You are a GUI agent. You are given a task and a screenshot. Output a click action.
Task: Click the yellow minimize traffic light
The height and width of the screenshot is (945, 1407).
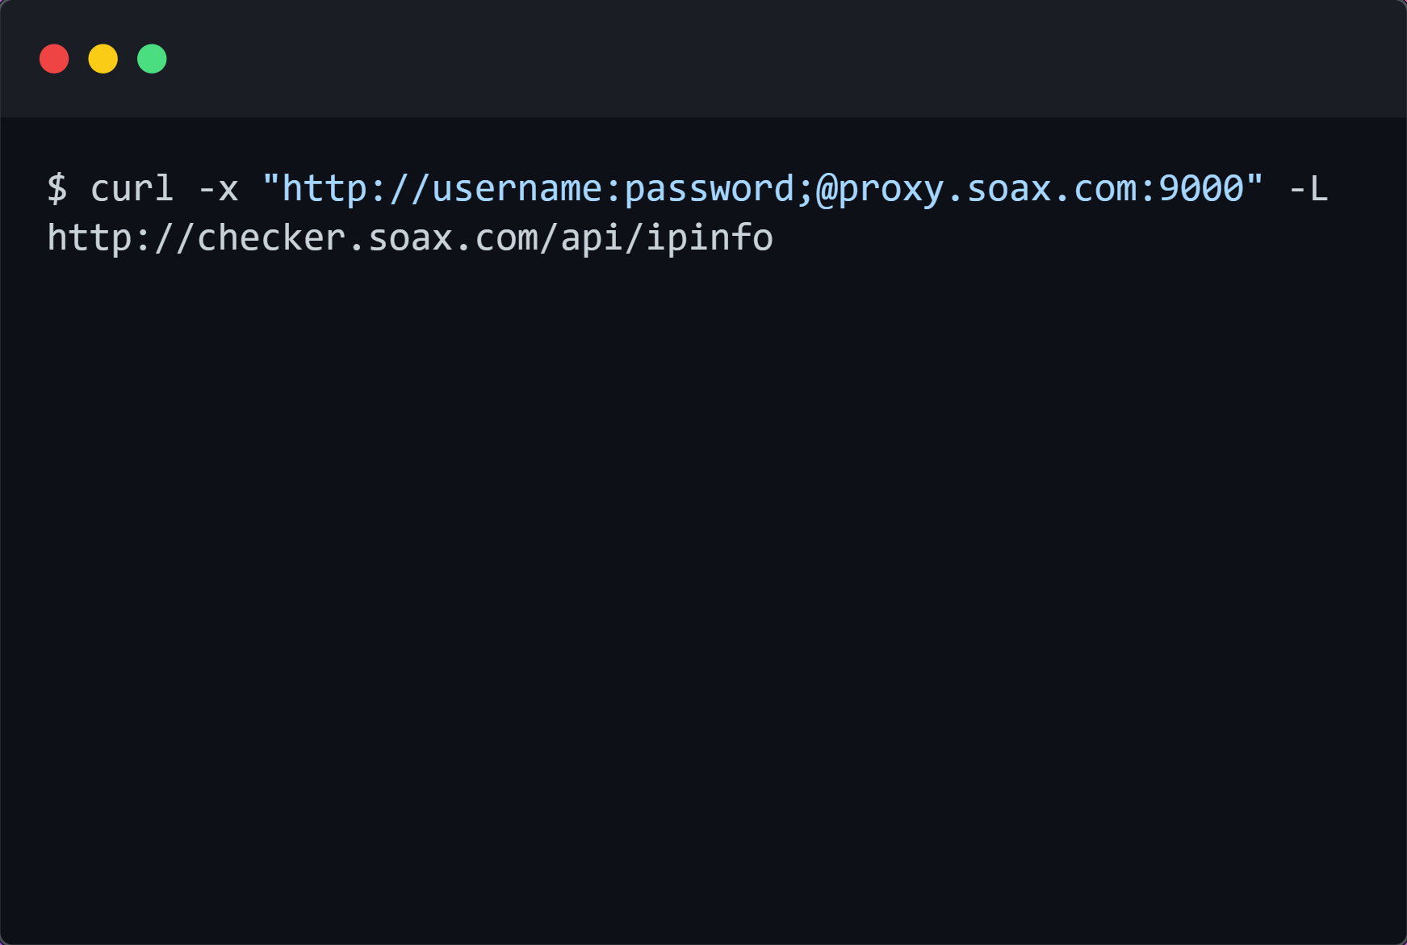[103, 58]
